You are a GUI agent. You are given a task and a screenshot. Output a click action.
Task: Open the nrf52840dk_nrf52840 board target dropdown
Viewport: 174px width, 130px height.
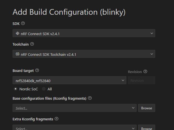tap(69, 80)
